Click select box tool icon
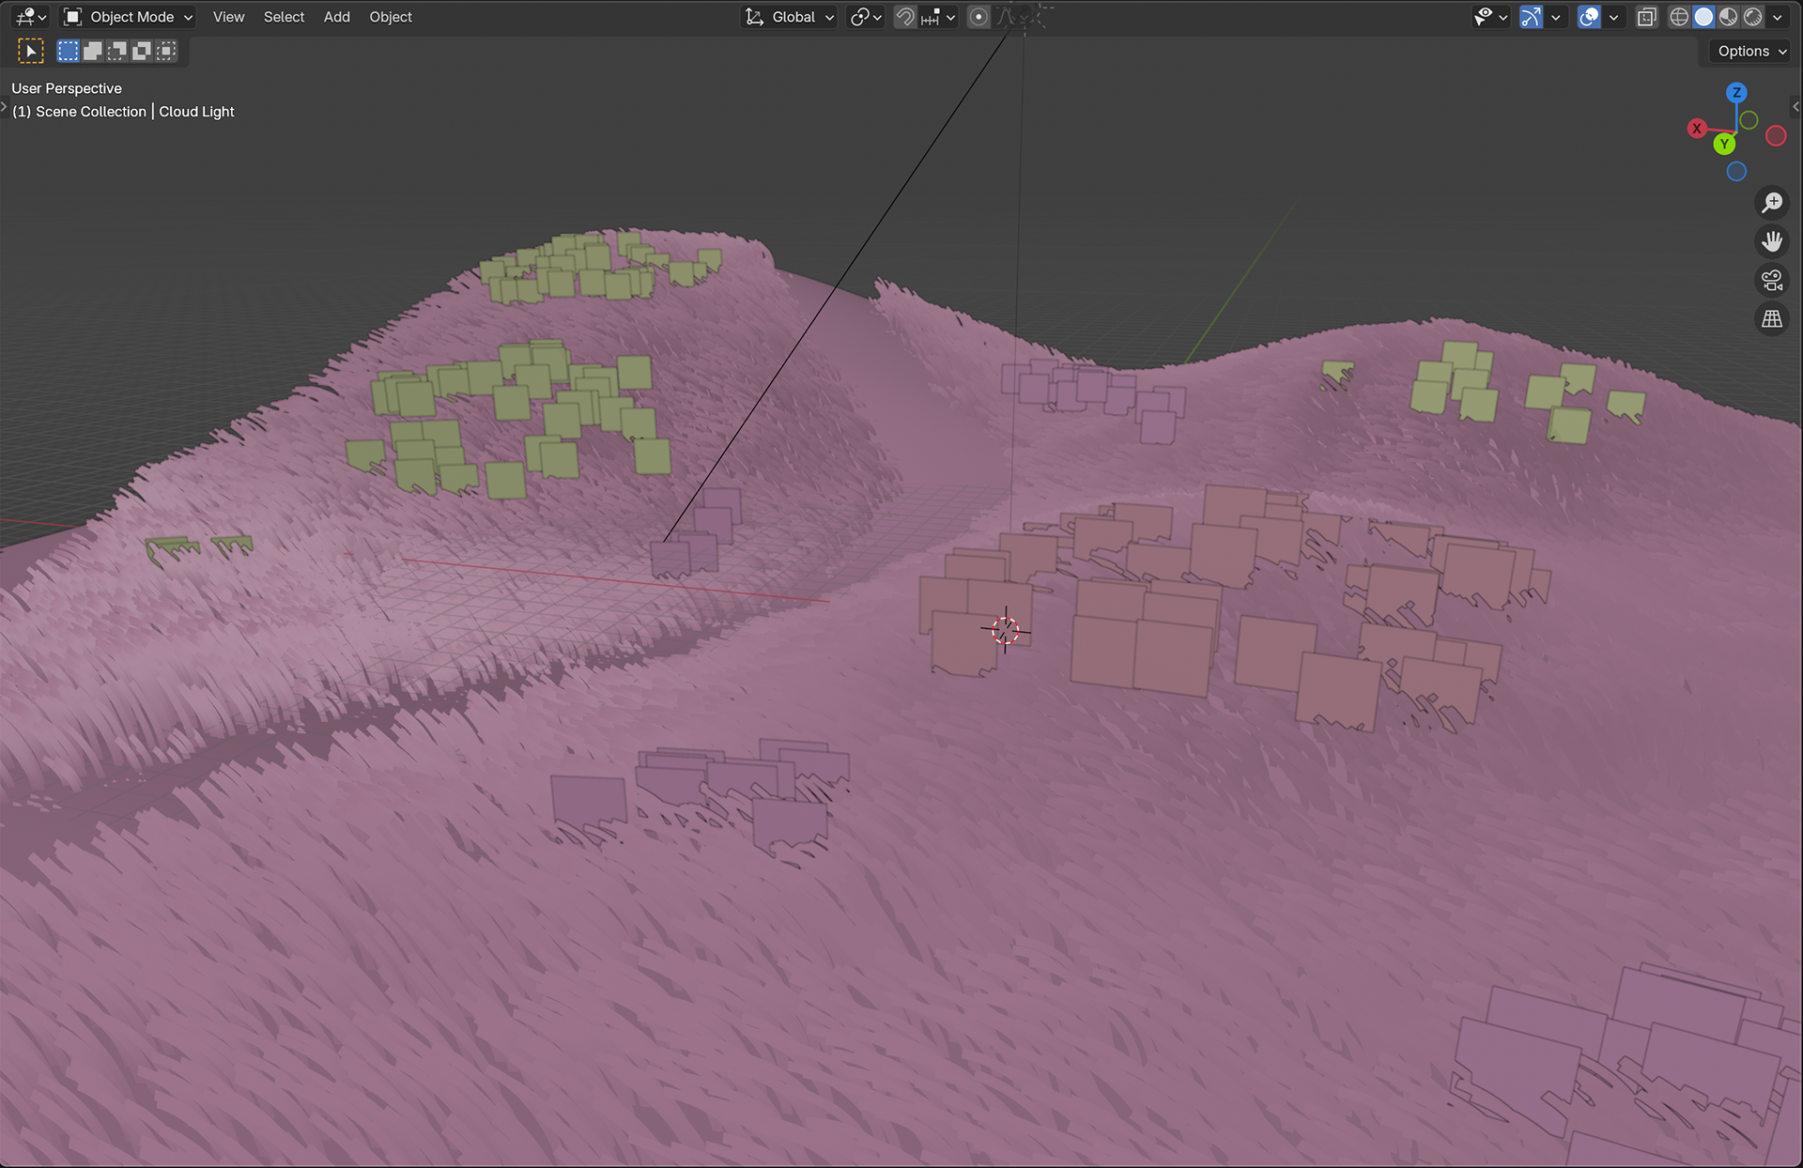The height and width of the screenshot is (1168, 1803). pos(31,51)
